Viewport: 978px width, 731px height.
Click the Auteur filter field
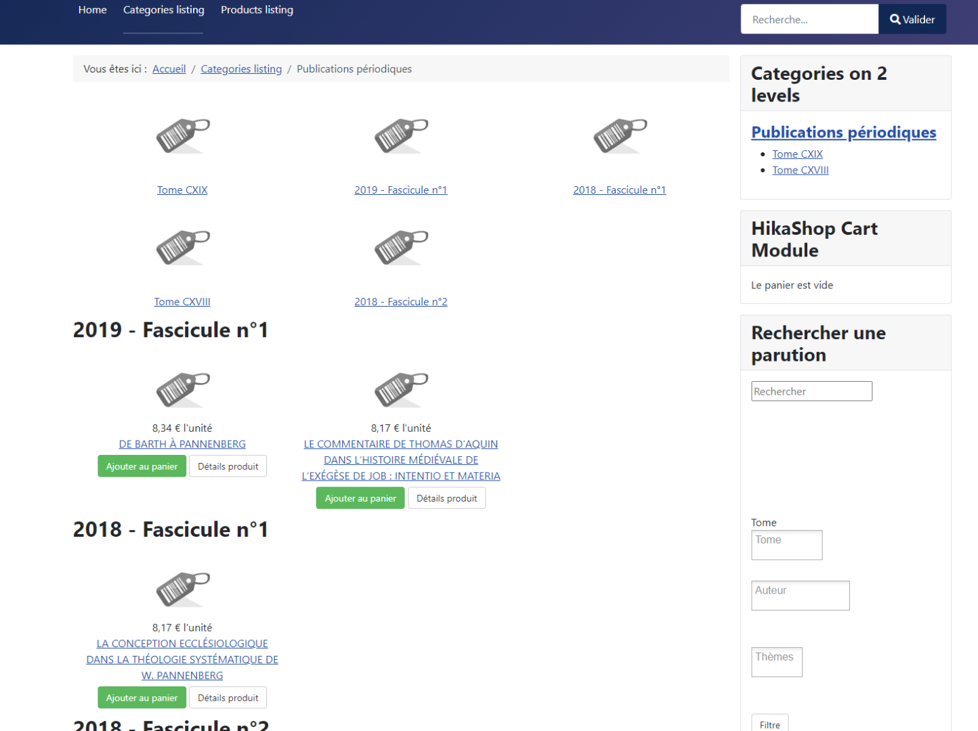click(800, 596)
